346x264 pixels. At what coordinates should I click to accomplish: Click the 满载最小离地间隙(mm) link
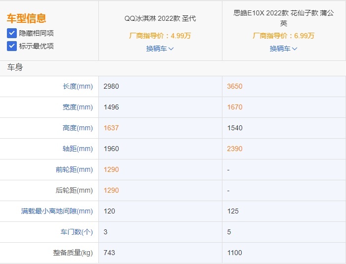(x=57, y=211)
